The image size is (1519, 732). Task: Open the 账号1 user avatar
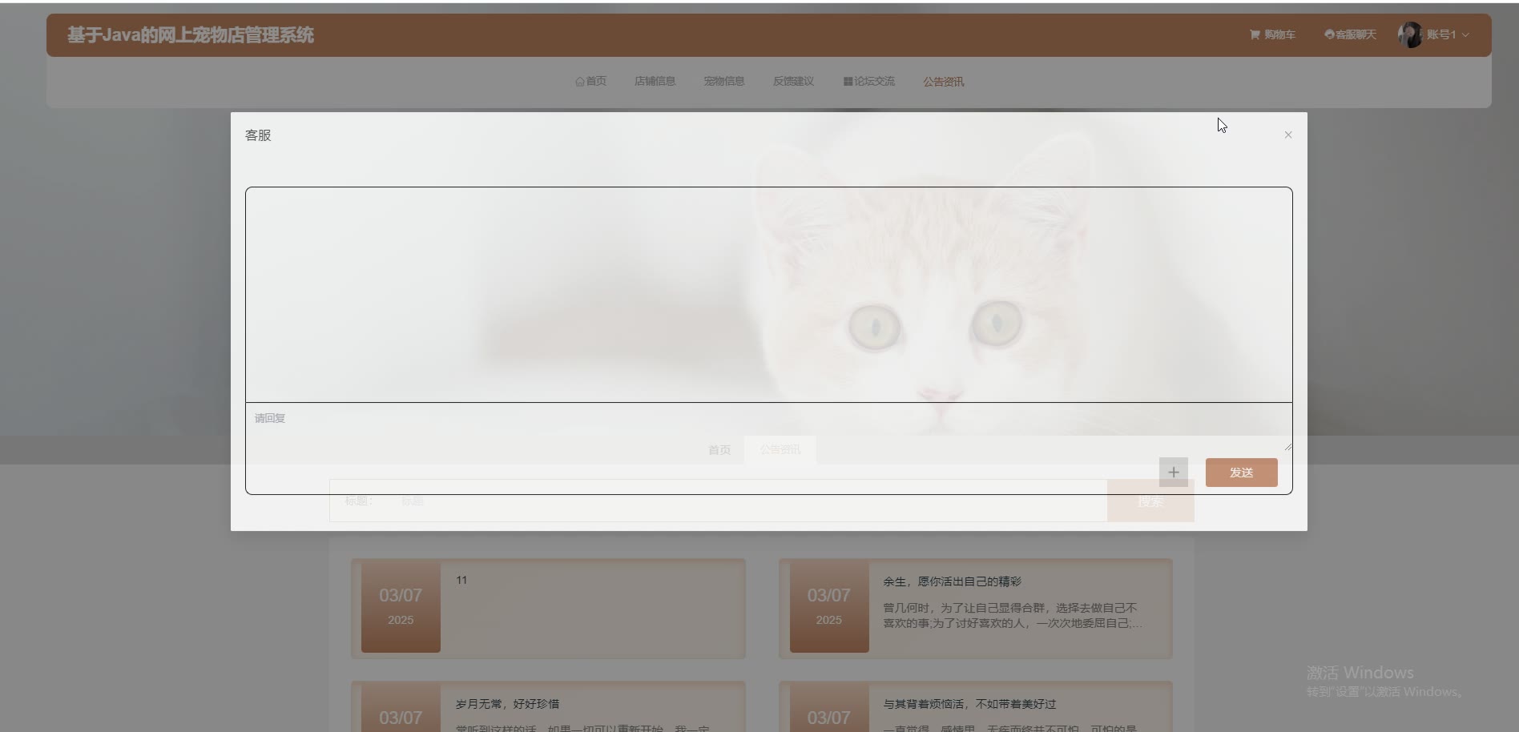pyautogui.click(x=1410, y=34)
